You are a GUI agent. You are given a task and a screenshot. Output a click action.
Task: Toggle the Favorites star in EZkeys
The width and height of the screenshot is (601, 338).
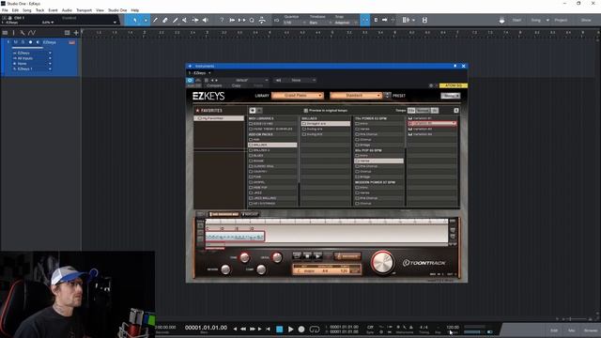point(198,111)
